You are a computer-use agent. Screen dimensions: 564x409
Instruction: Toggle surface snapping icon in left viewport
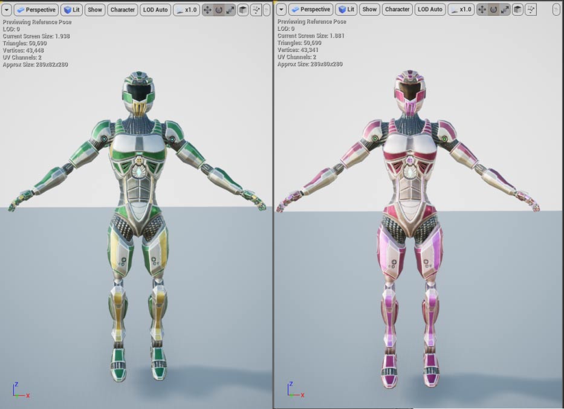256,10
